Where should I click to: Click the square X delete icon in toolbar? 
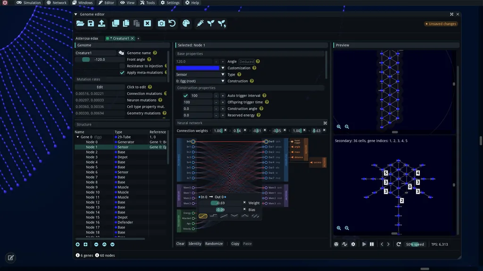click(x=148, y=24)
